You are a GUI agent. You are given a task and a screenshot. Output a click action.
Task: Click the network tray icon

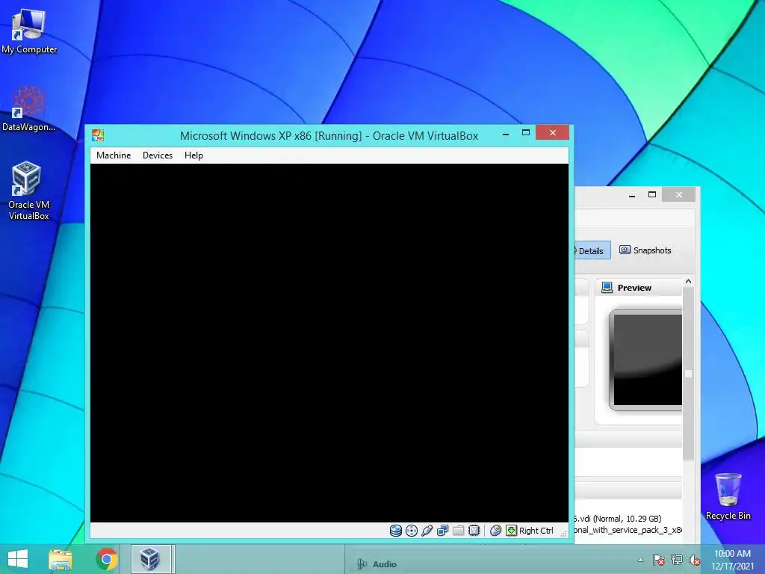(677, 560)
